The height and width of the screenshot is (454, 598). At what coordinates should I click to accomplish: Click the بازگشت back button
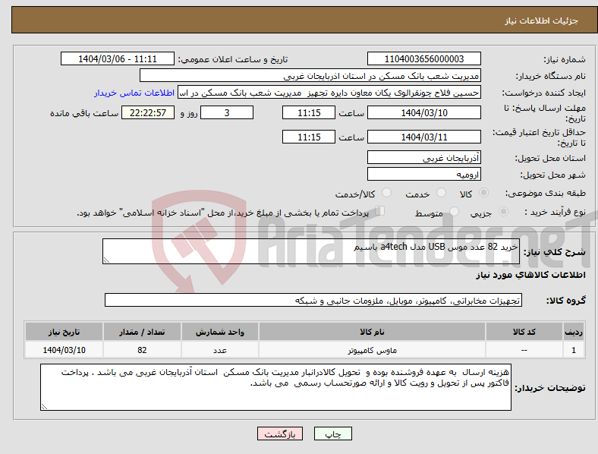point(280,434)
